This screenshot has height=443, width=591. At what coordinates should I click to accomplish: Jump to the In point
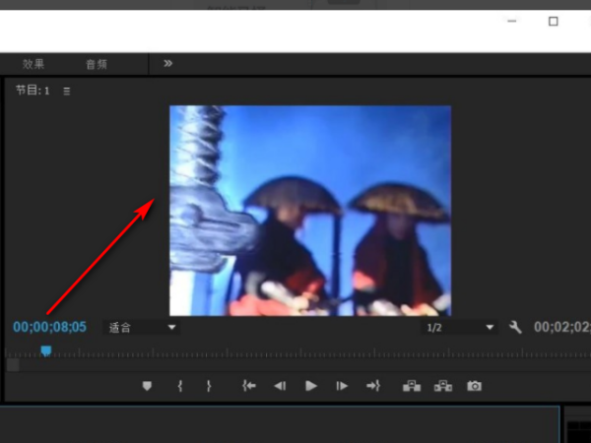[249, 386]
